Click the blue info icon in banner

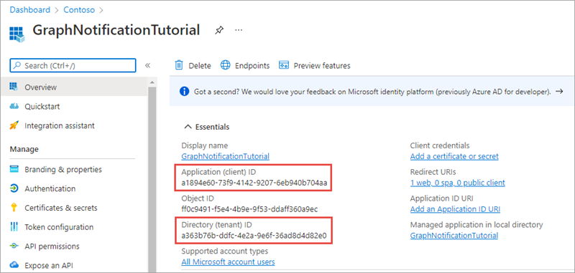click(x=185, y=92)
